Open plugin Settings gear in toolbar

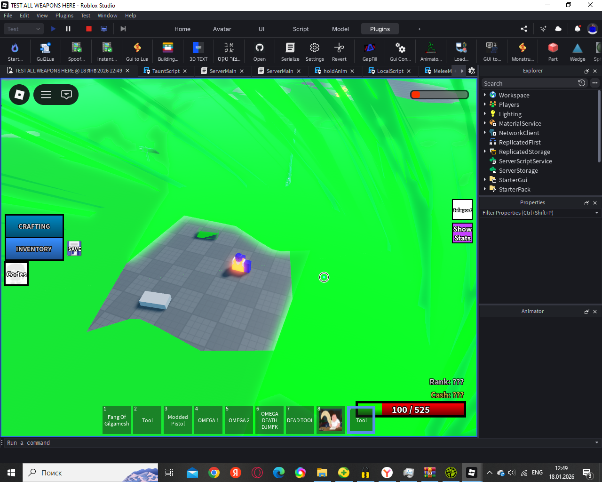(x=315, y=51)
